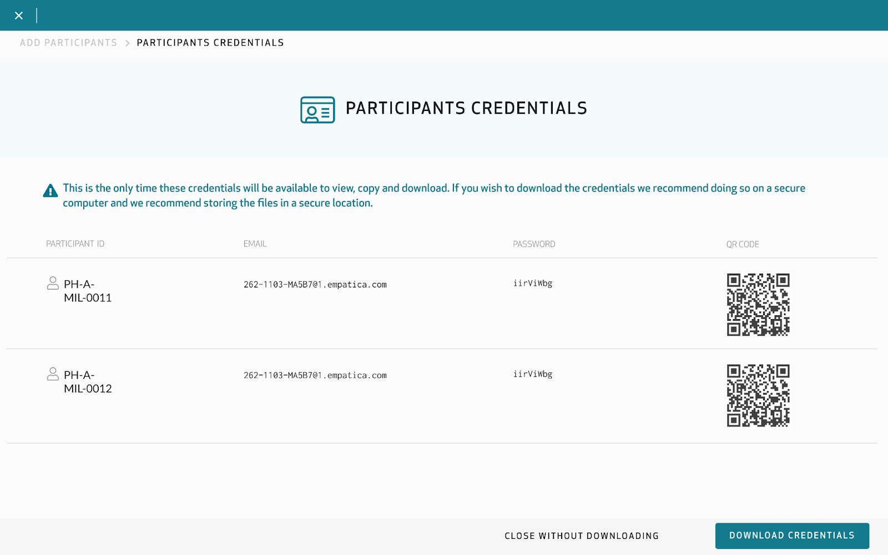Open the QR code for PH-A-MIL-0011
The image size is (888, 555).
tap(758, 305)
